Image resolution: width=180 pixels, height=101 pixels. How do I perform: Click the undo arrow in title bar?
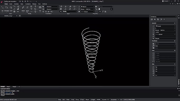click(x=30, y=1)
